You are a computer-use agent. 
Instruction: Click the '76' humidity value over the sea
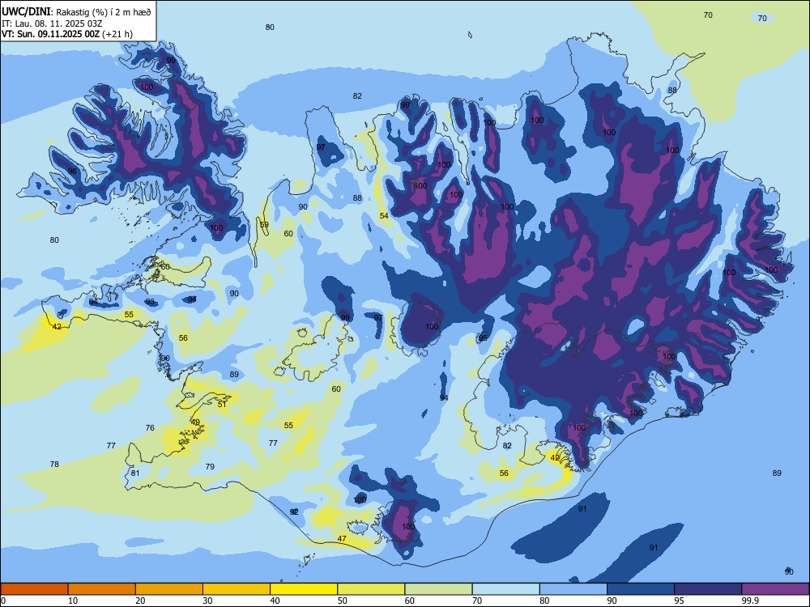[150, 428]
